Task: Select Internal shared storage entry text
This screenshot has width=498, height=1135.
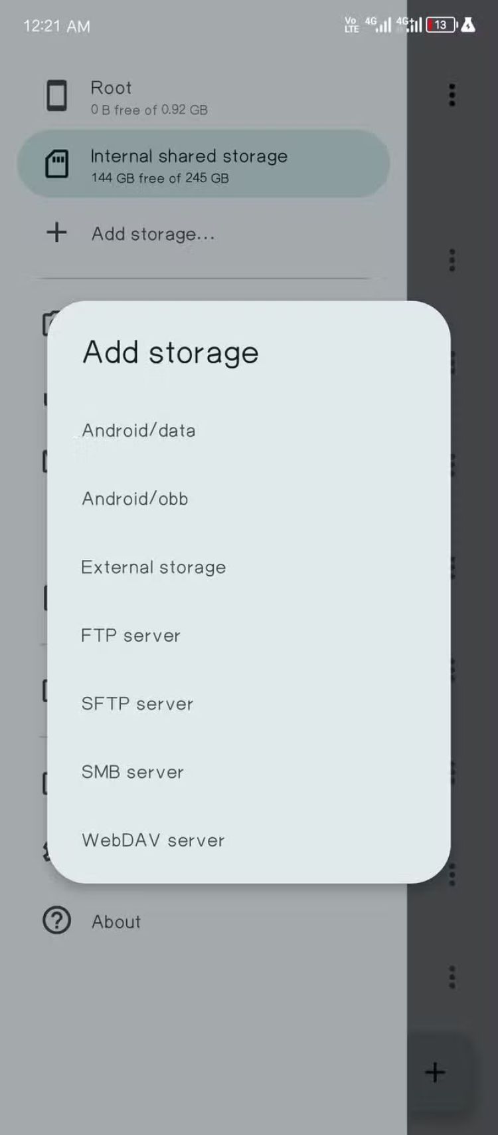Action: pos(189,156)
